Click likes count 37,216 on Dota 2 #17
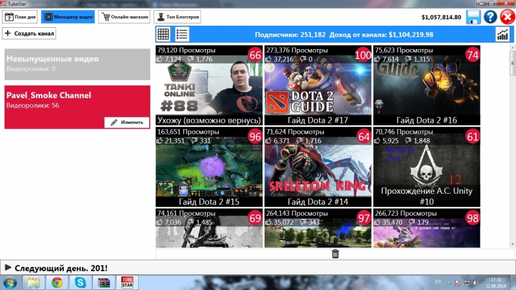The width and height of the screenshot is (516, 290). click(283, 59)
